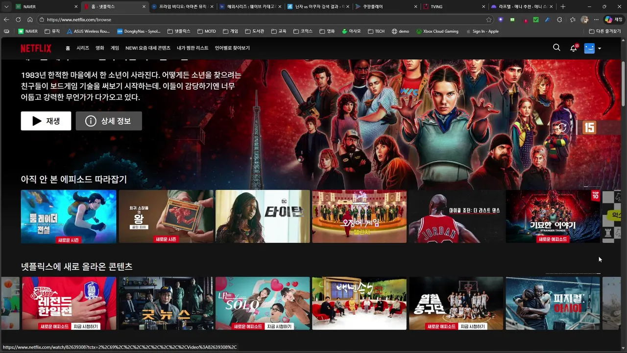This screenshot has width=627, height=353.
Task: Click the Netflix logo
Action: (36, 48)
